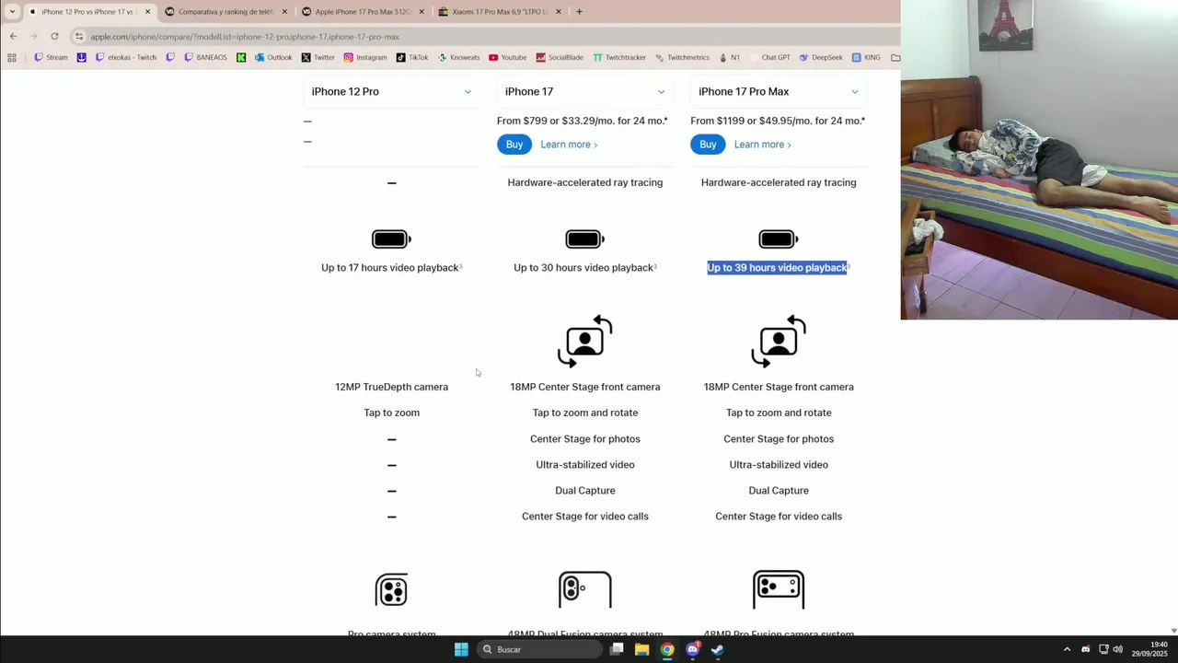1178x663 pixels.
Task: Open Twitter bookmark
Action: pos(318,57)
